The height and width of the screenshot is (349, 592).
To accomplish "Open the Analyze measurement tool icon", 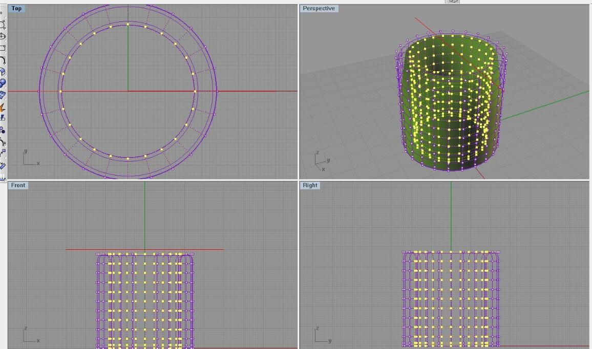I will [3, 165].
